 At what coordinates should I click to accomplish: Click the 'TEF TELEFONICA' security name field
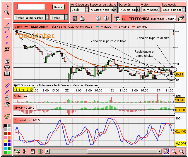(x=149, y=19)
